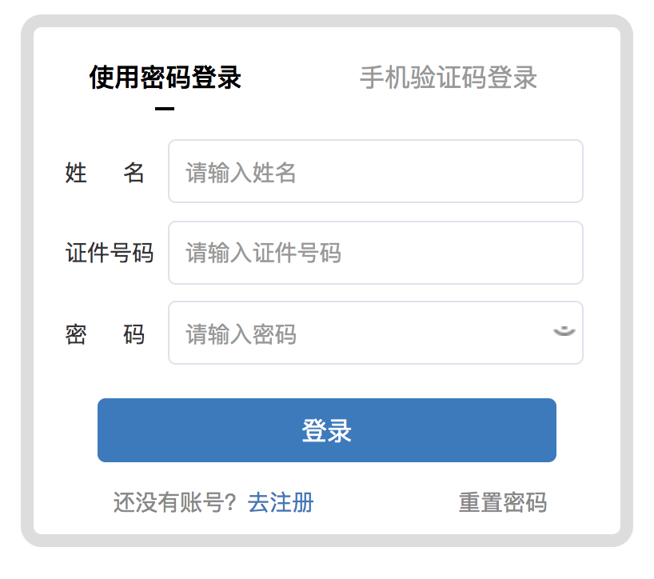Switch to 手机验证码登录 tab
The image size is (654, 579).
[x=448, y=78]
